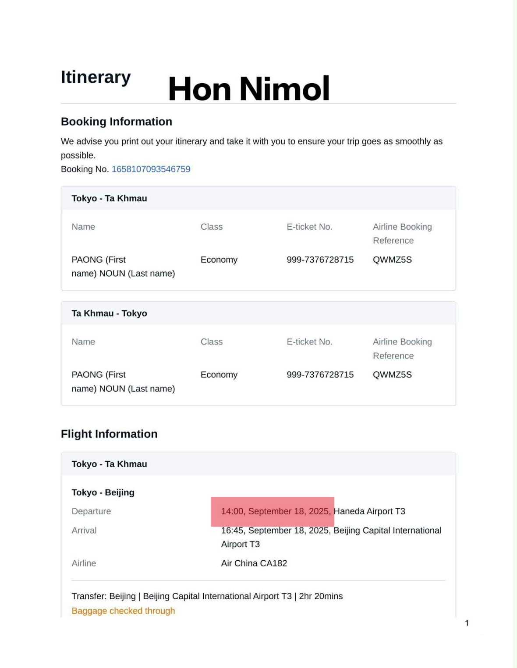Click the "Itinerary" heading
Viewport: 517px width, 668px height.
[x=96, y=77]
